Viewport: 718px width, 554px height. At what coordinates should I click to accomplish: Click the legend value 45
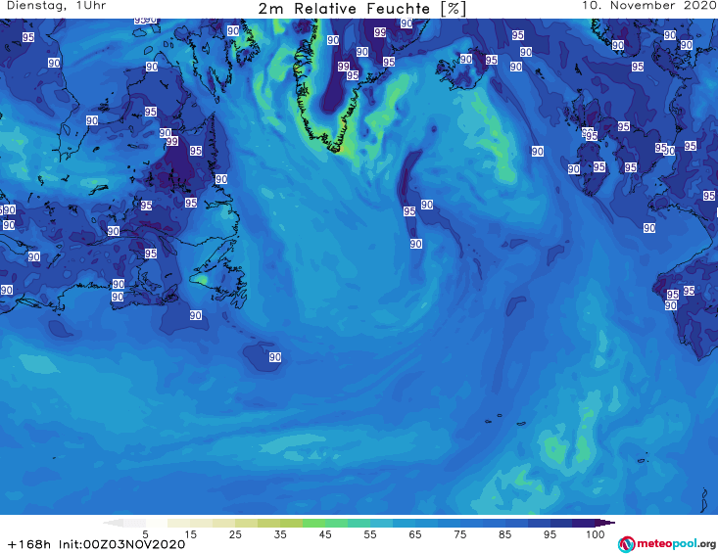[x=324, y=534]
